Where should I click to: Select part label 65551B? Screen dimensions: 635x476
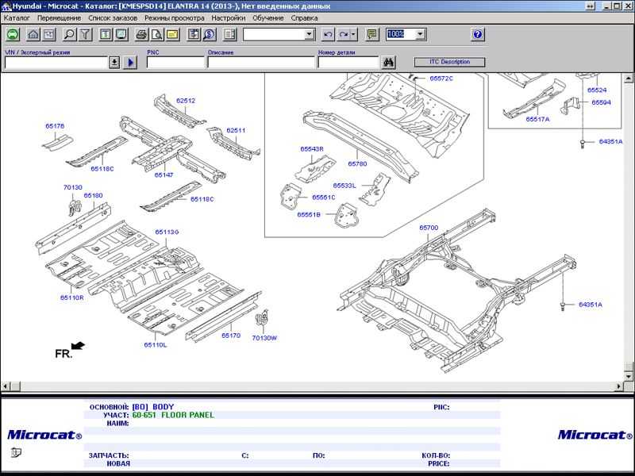[x=309, y=214]
